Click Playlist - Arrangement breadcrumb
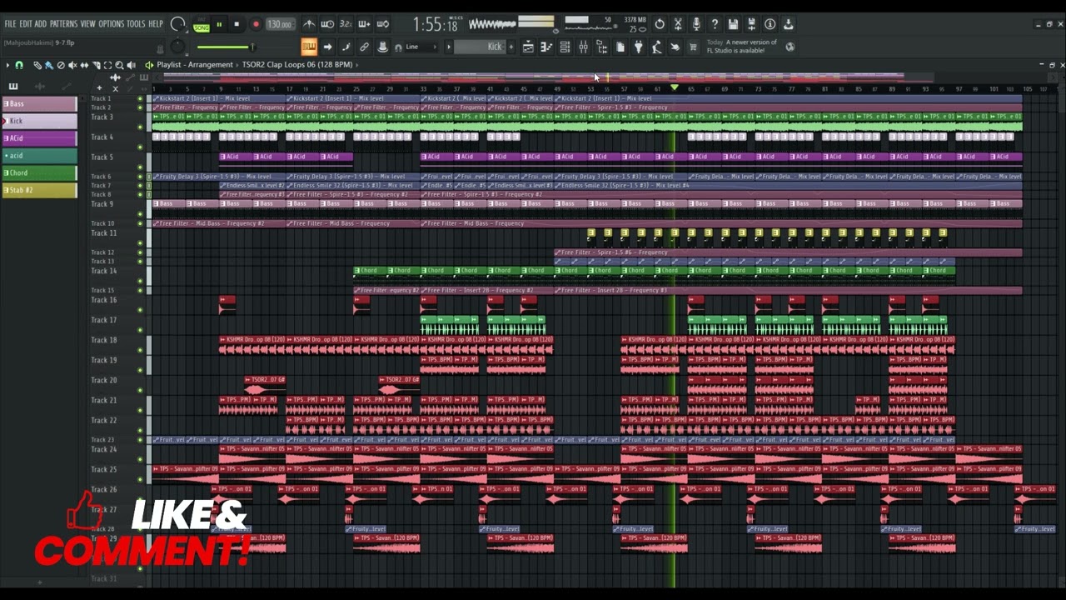 pos(195,65)
